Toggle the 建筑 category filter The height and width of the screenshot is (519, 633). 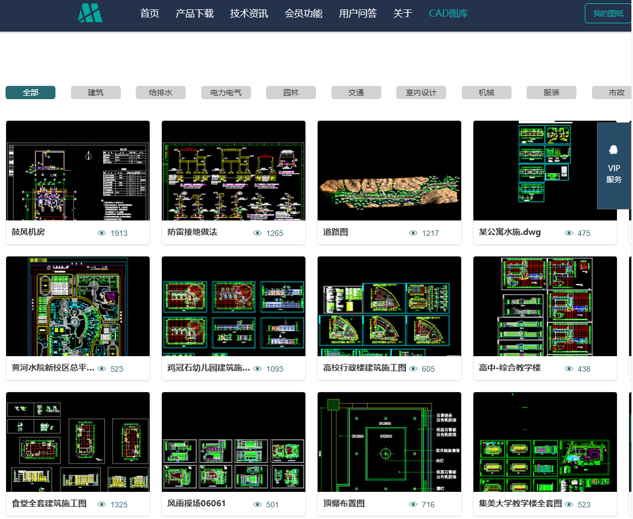point(95,93)
